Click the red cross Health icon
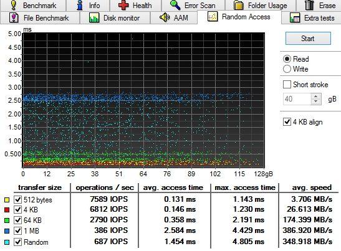Image resolution: width=341 pixels, height=251 pixels. pos(123,5)
